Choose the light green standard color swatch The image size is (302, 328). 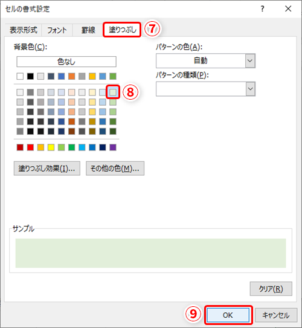coord(61,147)
